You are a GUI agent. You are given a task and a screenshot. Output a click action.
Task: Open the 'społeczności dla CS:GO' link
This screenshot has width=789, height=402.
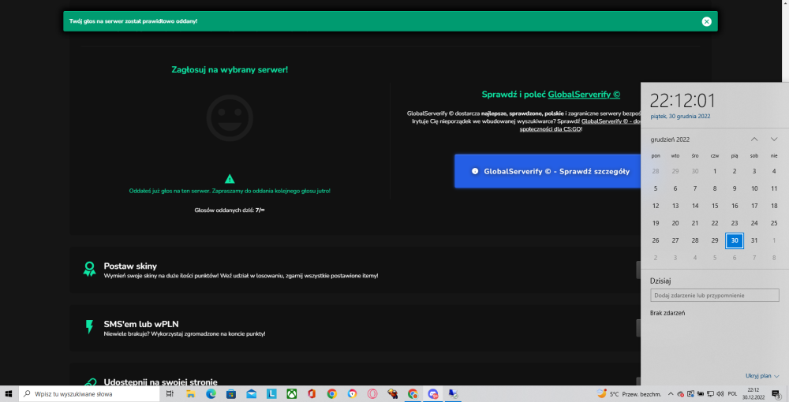(x=551, y=129)
